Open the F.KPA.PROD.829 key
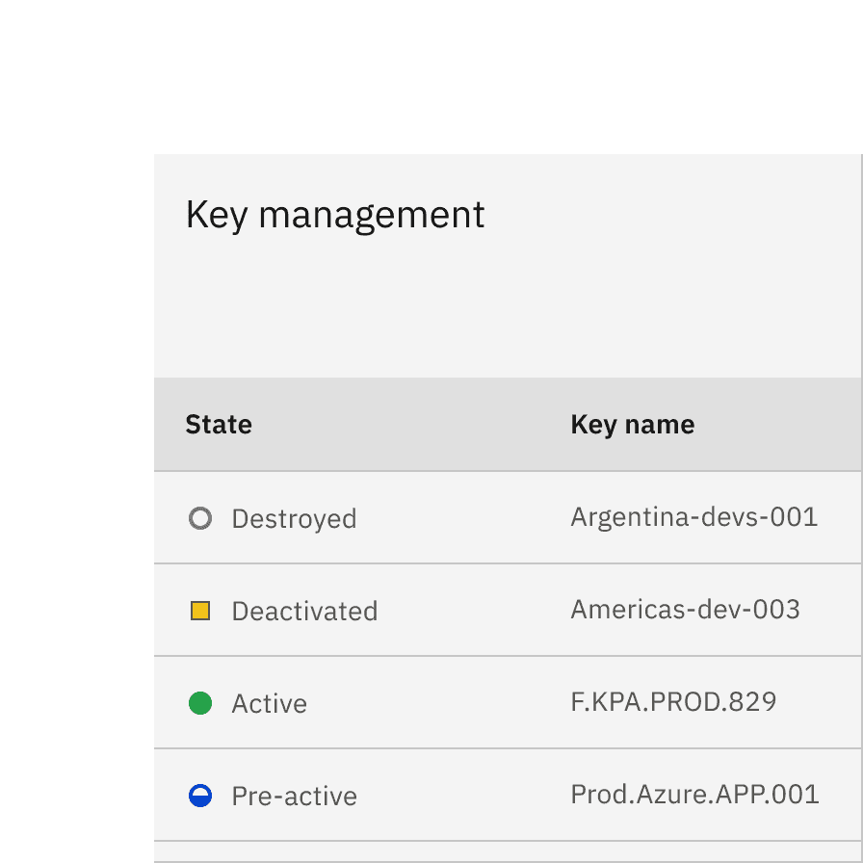Screen dimensions: 863x863 coord(673,702)
